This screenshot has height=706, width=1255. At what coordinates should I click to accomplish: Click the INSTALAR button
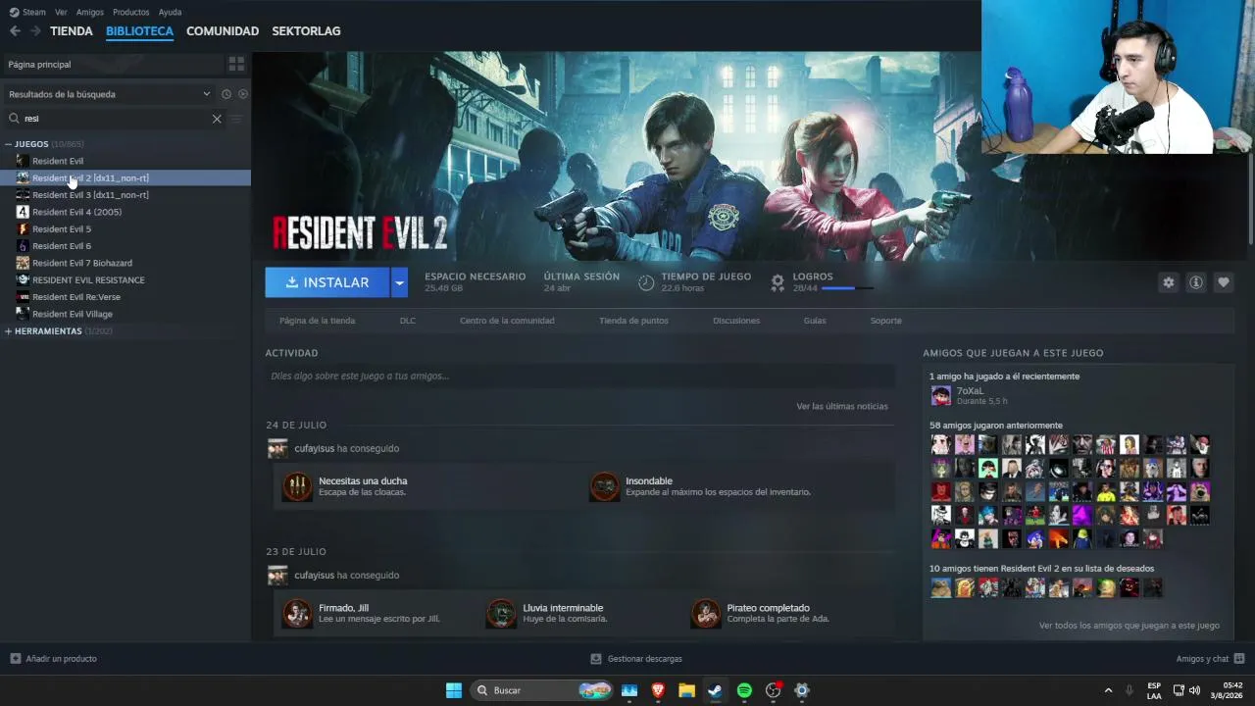327,282
